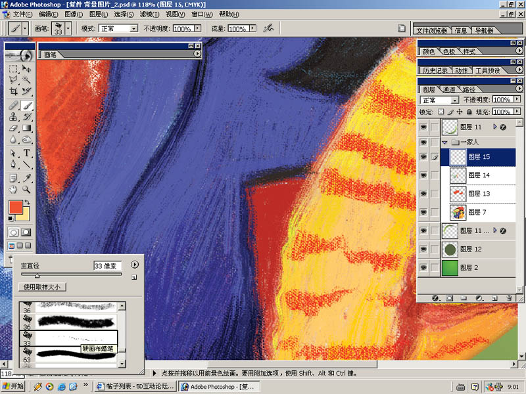Open the 模式 blending mode dropdown
526x394 pixels.
pyautogui.click(x=134, y=28)
